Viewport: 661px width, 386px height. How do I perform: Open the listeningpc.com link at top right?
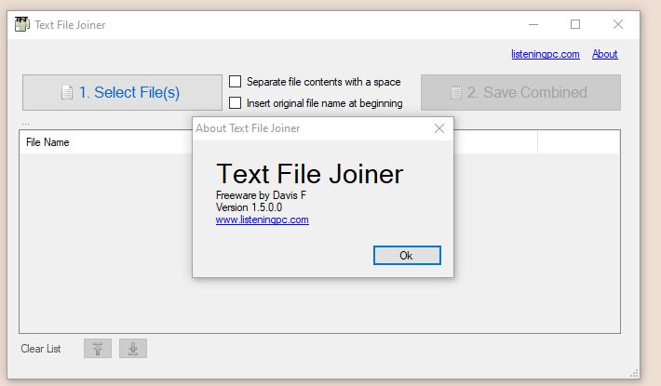pos(545,54)
